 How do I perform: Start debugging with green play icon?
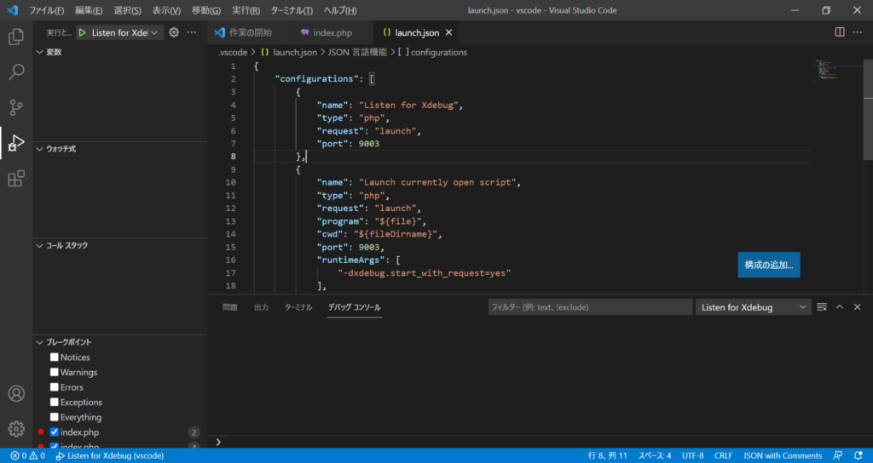pyautogui.click(x=83, y=33)
